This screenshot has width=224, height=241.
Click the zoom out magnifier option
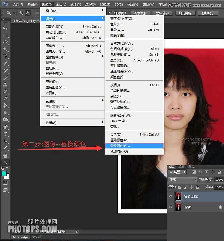(28, 13)
